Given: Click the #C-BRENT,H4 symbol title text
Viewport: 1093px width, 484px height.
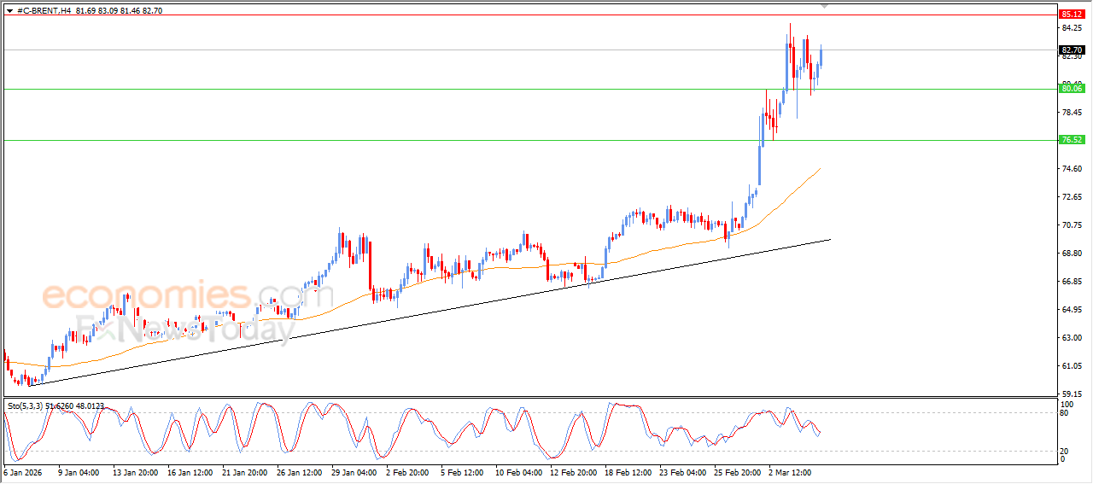Looking at the screenshot, I should pos(44,10).
